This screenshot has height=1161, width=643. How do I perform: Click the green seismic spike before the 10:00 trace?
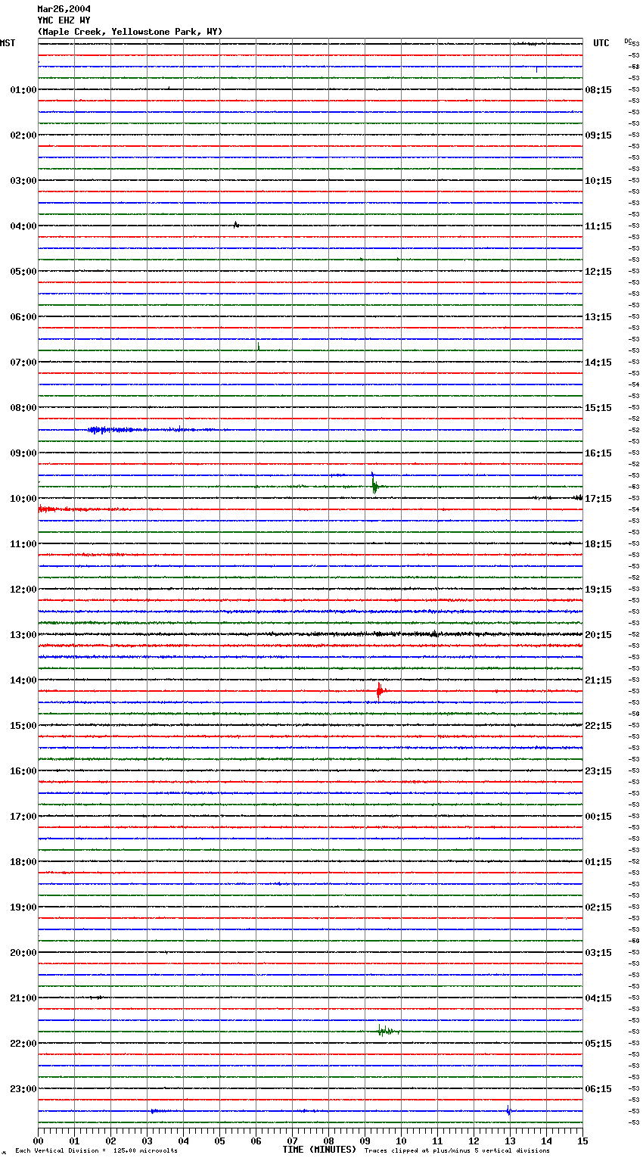click(375, 485)
